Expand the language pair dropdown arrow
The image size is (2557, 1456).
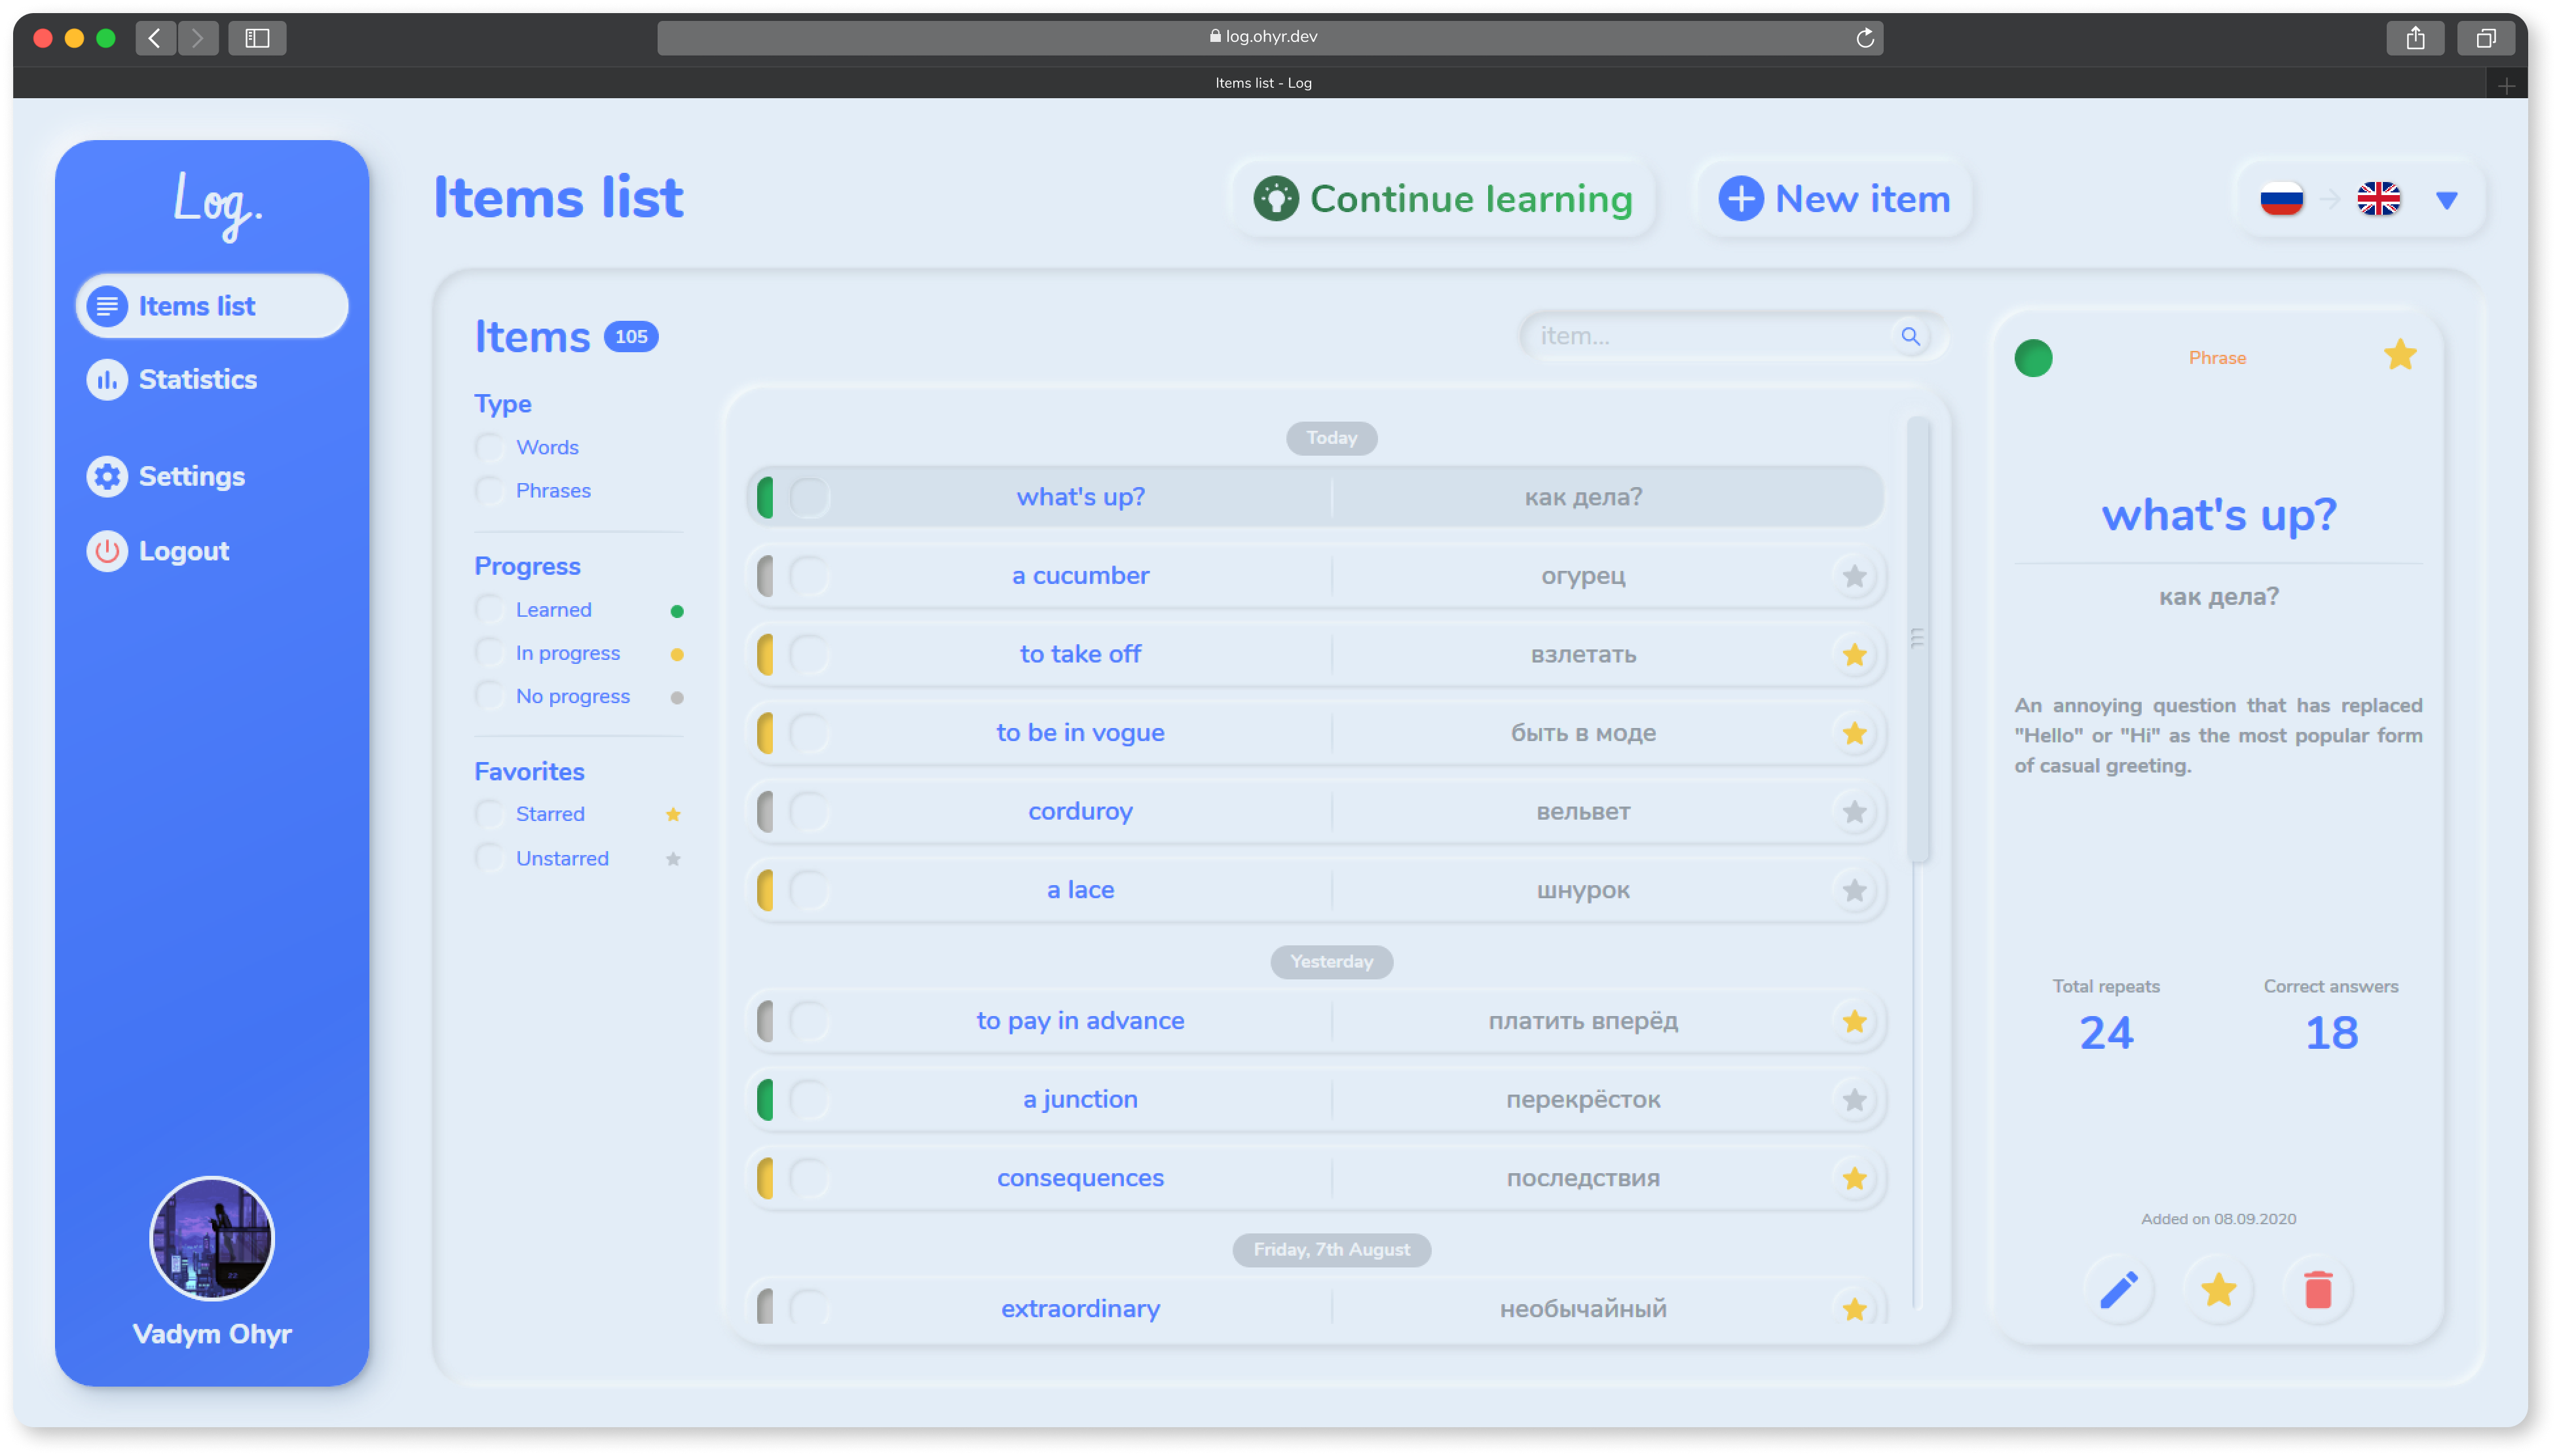point(2446,200)
